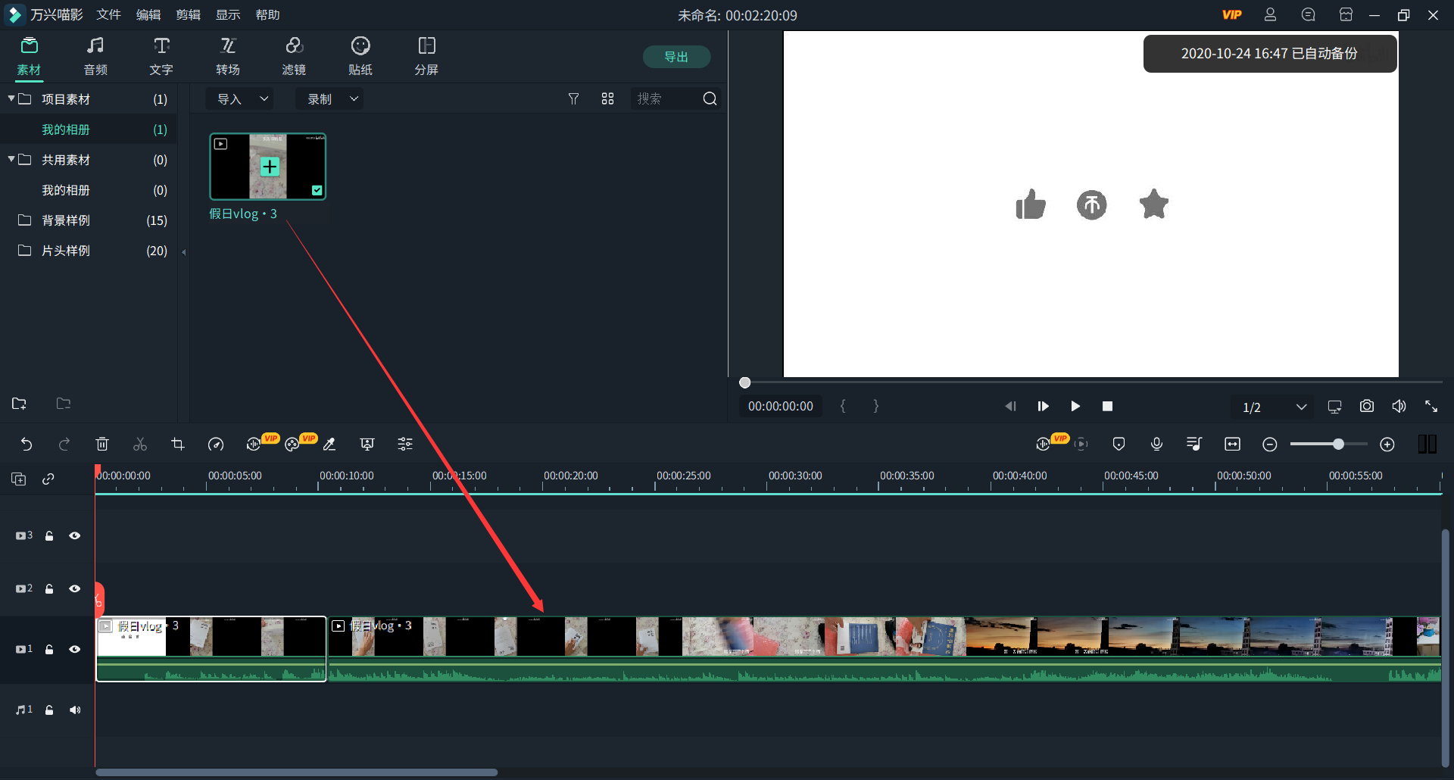This screenshot has width=1454, height=780.
Task: Toggle lock on video track 2
Action: tap(49, 589)
